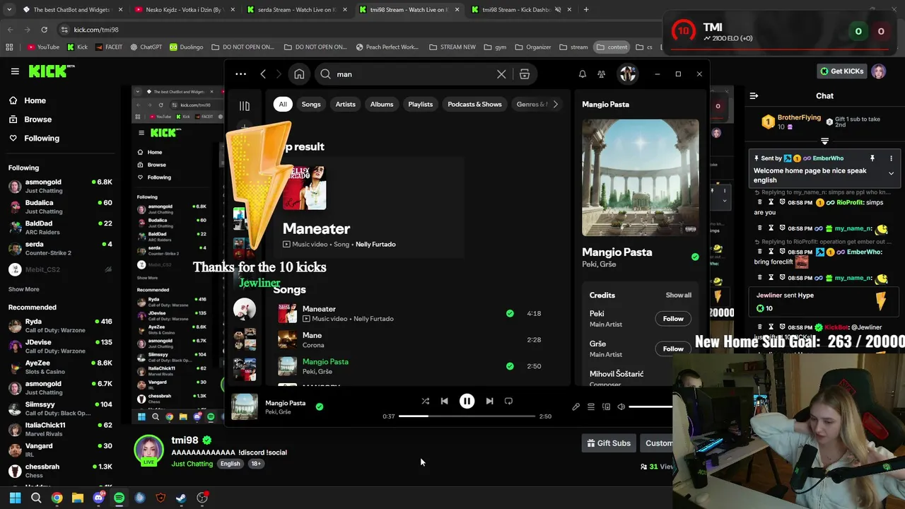
Task: Select the Playlists filter chip
Action: tap(420, 104)
